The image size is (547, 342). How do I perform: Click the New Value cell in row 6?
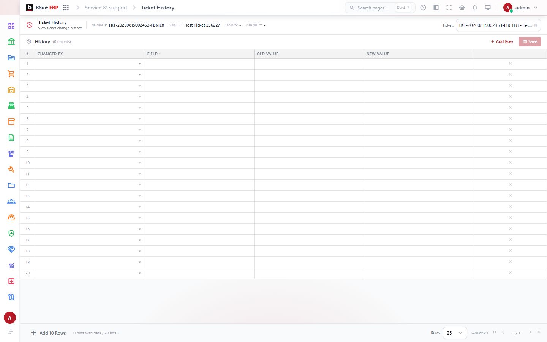pyautogui.click(x=419, y=119)
